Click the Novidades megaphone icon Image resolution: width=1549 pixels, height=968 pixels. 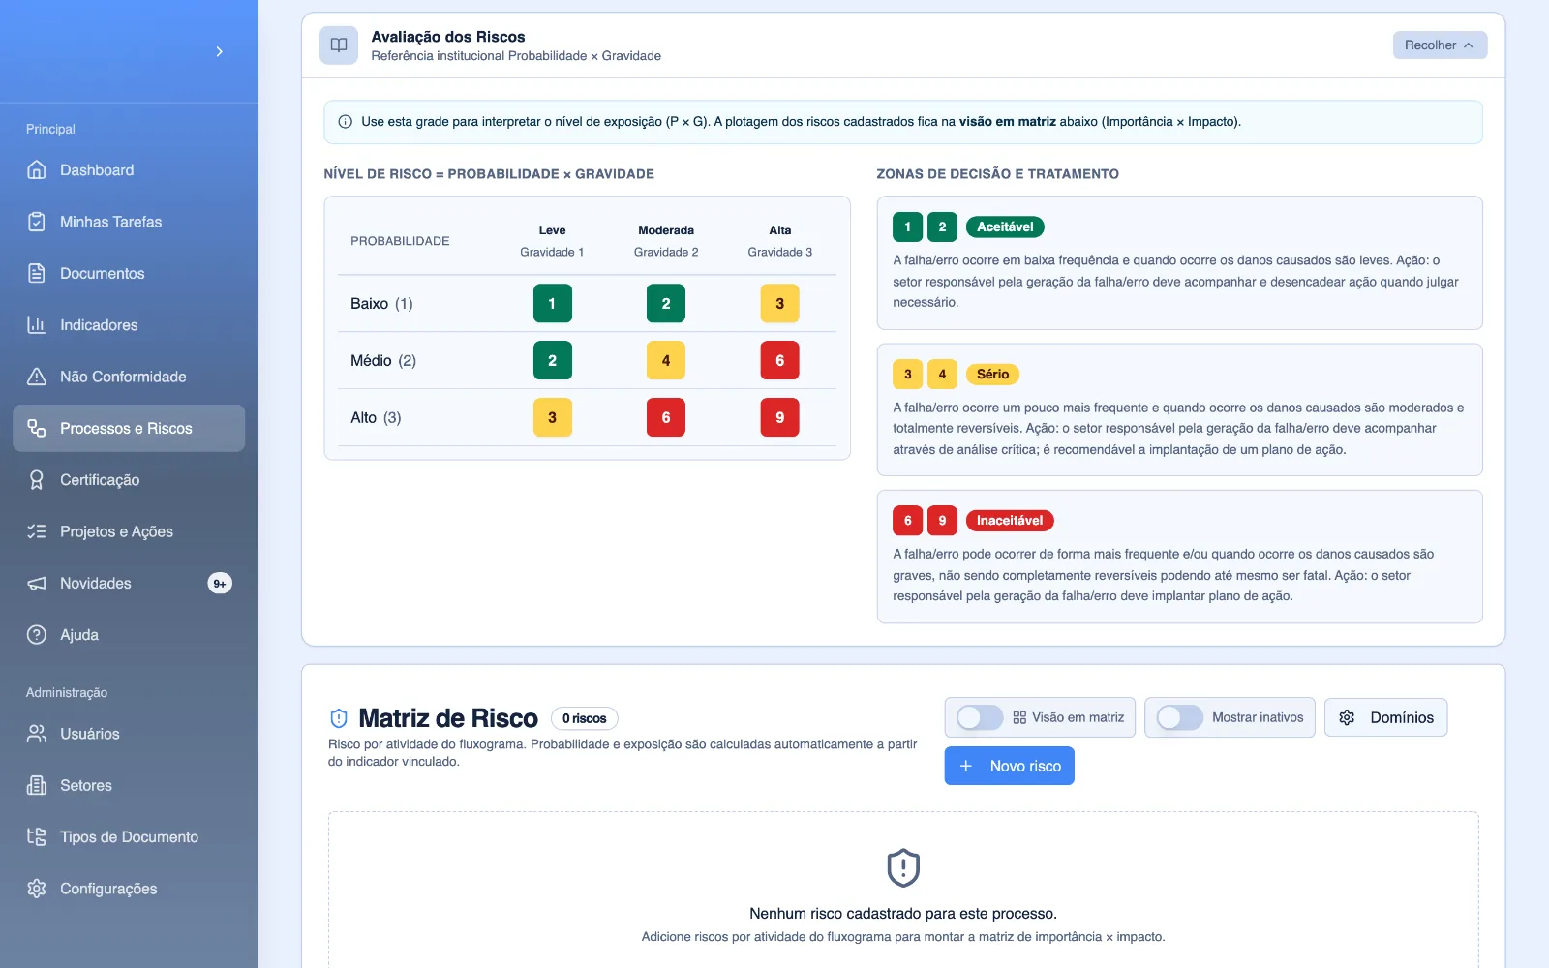[37, 583]
